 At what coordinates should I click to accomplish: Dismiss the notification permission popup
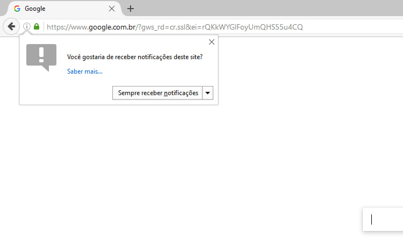click(211, 42)
